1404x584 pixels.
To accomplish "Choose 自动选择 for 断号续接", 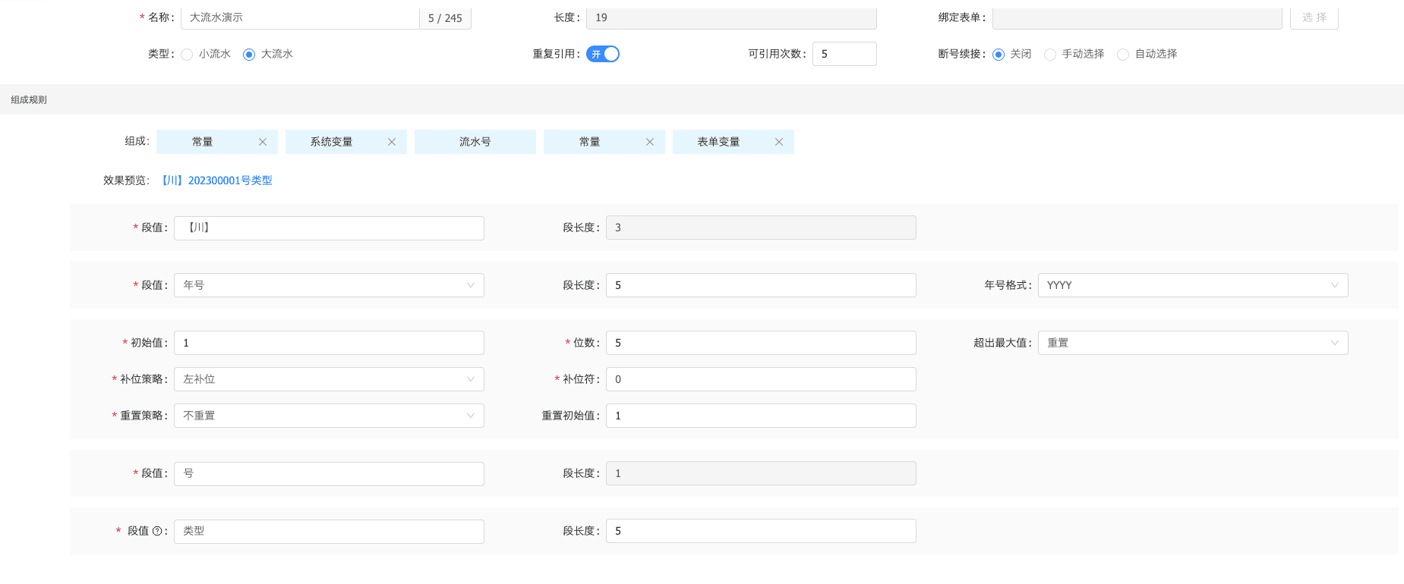I will point(1123,55).
